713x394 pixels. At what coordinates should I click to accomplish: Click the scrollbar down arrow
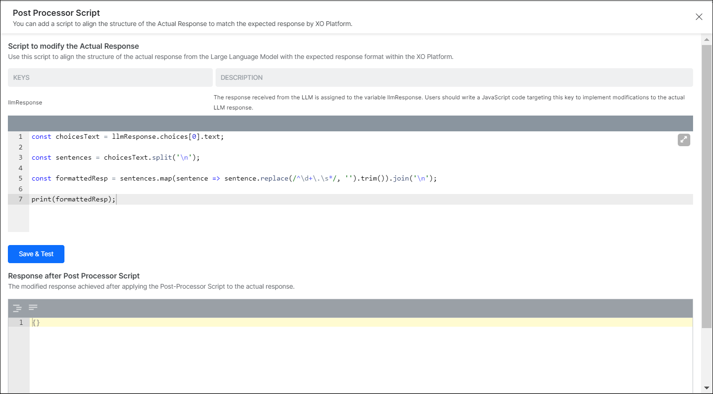pyautogui.click(x=707, y=389)
